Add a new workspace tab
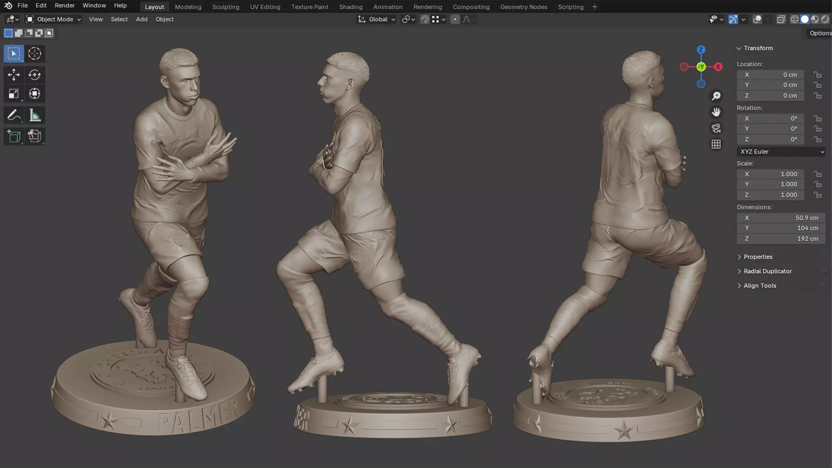 coord(595,7)
